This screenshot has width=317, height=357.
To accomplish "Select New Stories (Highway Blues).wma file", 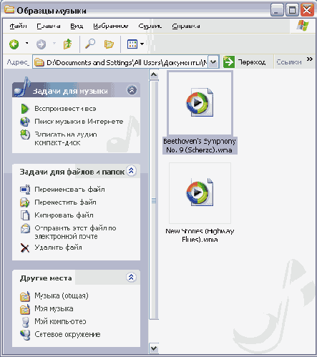I will (200, 202).
